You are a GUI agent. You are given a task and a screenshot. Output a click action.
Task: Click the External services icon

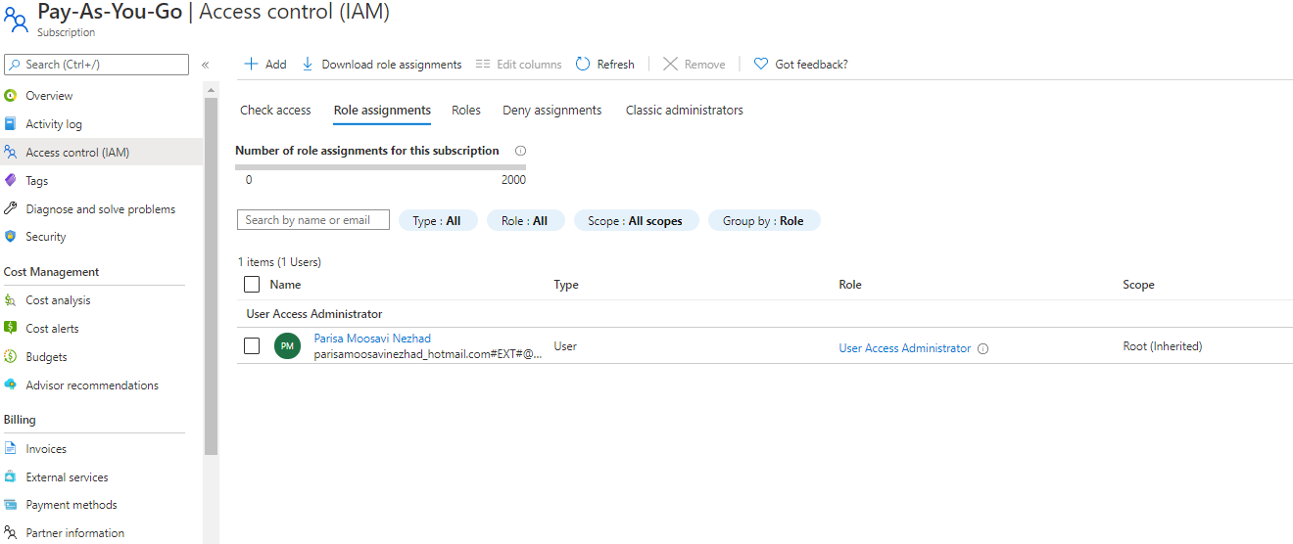pos(11,477)
